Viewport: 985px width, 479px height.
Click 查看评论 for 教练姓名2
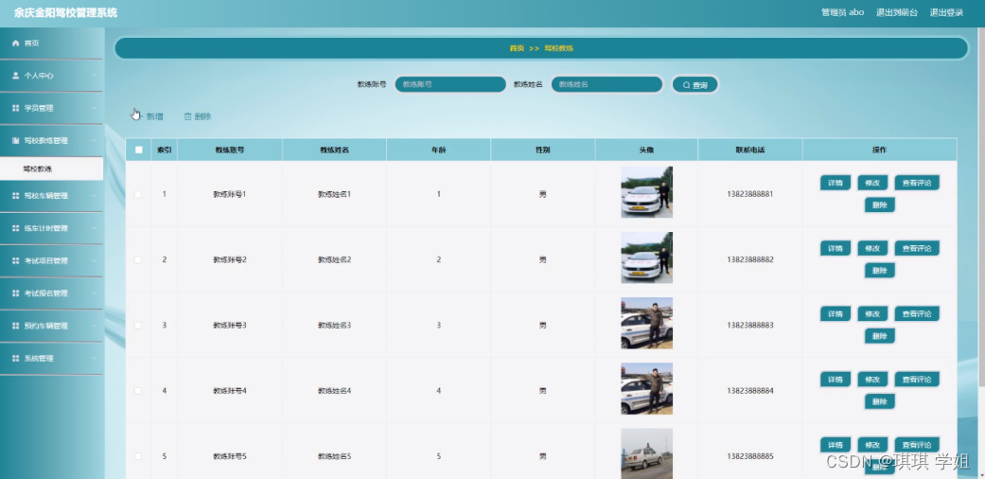point(917,248)
